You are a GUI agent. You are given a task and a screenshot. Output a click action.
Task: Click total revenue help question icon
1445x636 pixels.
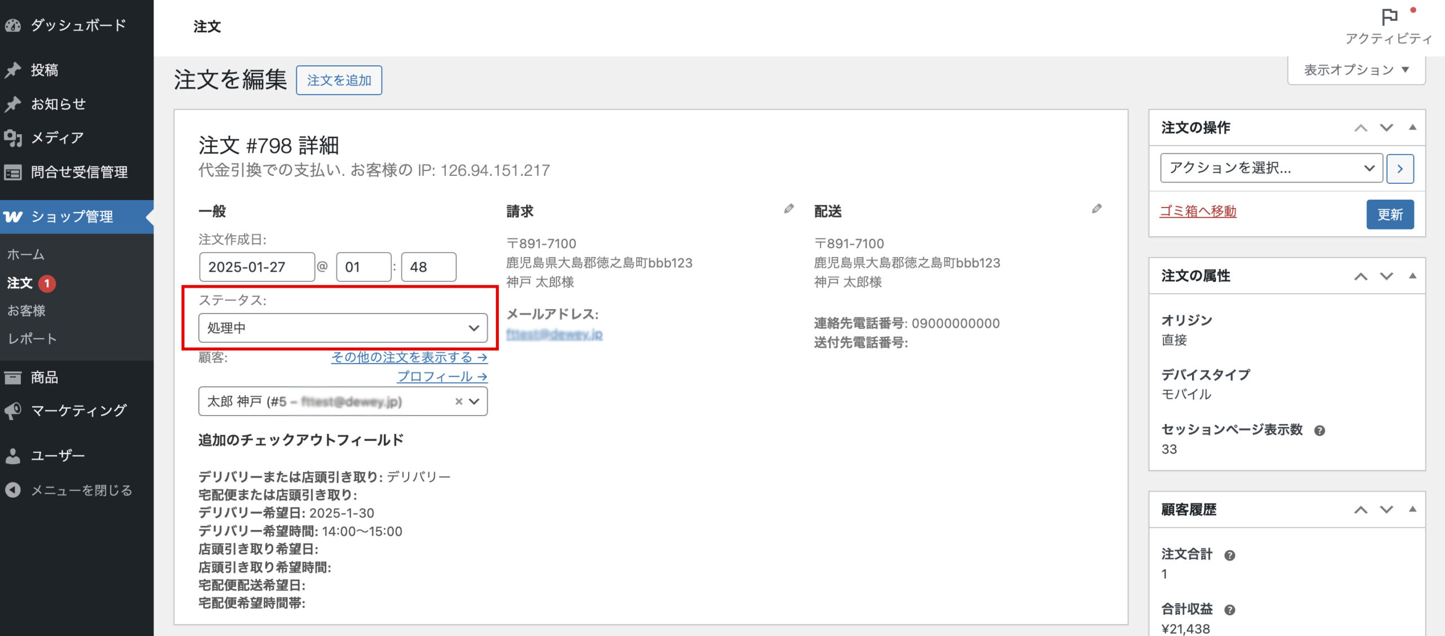coord(1229,610)
